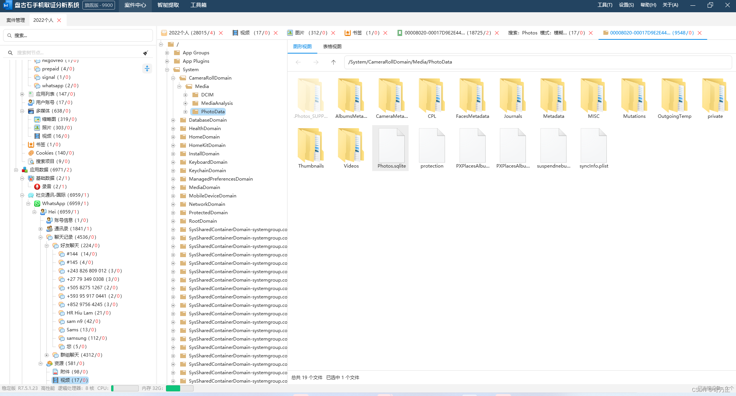
Task: Switch to the 表格视图 tab
Action: click(x=332, y=47)
